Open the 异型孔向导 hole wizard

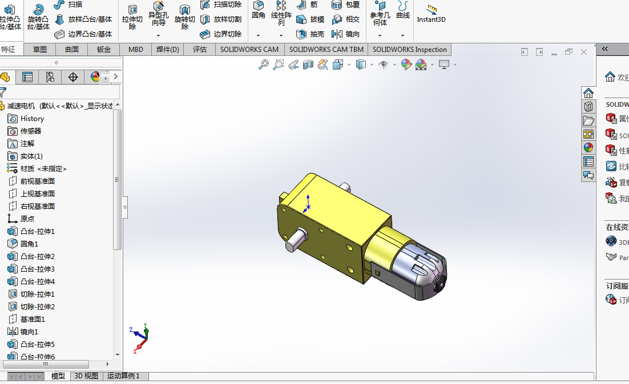click(x=159, y=14)
